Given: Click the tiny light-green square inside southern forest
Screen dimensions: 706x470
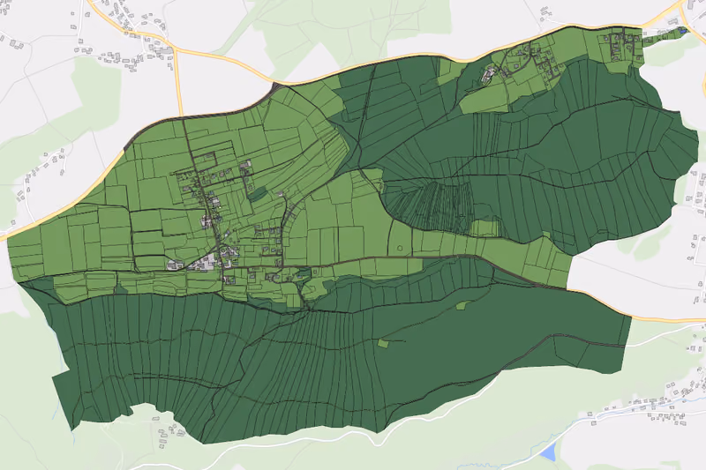Looking at the screenshot, I should point(383,344).
